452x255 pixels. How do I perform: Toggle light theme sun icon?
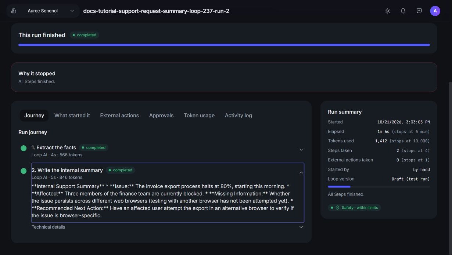click(x=387, y=11)
